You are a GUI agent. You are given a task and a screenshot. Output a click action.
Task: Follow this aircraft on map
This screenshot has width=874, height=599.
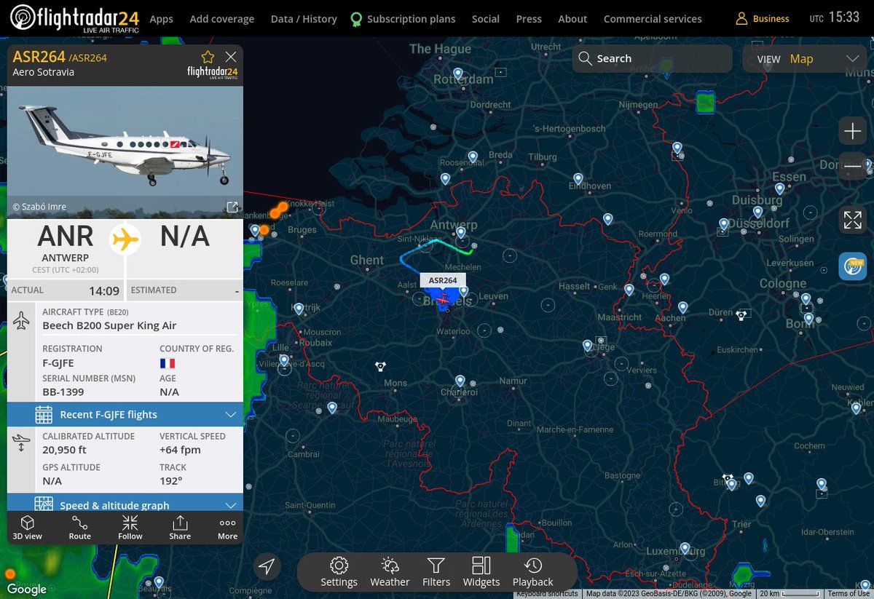(x=130, y=528)
